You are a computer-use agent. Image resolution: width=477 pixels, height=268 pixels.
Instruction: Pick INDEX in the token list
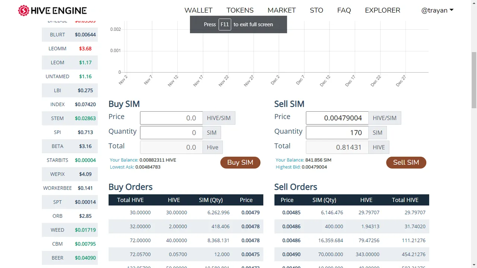coord(70,104)
